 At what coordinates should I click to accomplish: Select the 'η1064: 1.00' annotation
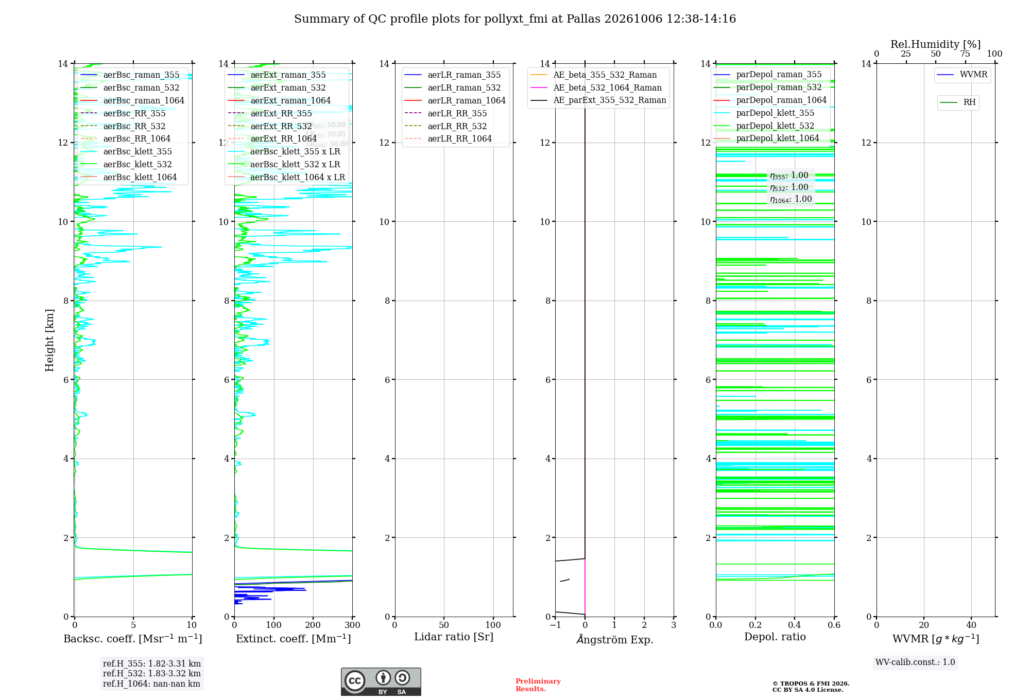pyautogui.click(x=791, y=199)
